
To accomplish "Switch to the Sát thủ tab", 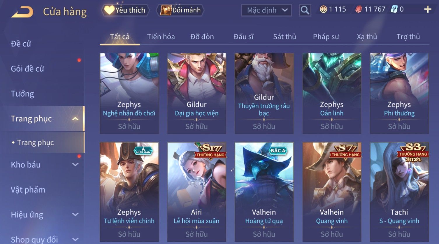I will pyautogui.click(x=285, y=37).
